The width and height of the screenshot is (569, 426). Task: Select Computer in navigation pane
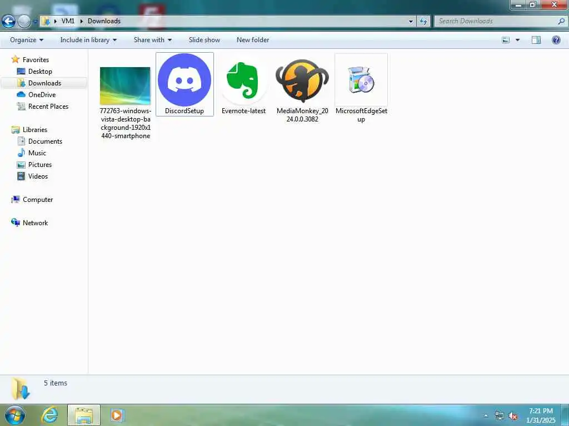(38, 200)
